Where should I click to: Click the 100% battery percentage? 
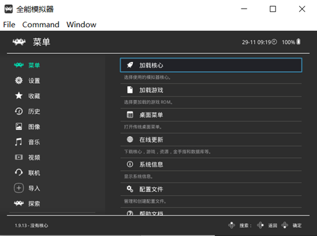288,42
